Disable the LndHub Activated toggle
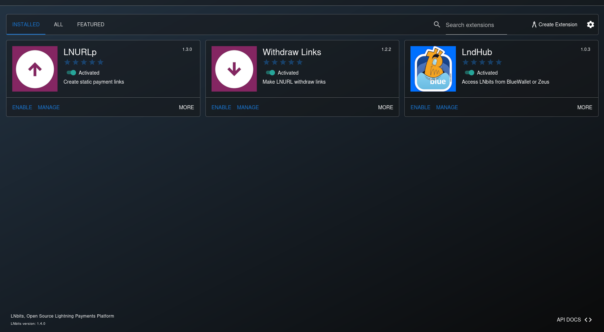The image size is (604, 332). 469,72
